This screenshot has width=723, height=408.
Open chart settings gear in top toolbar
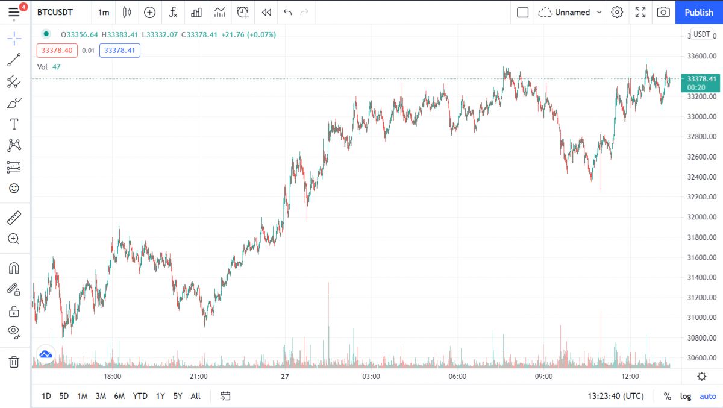617,12
